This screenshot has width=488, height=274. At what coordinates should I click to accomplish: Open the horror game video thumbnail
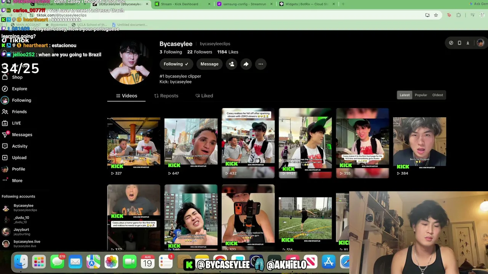(x=134, y=217)
